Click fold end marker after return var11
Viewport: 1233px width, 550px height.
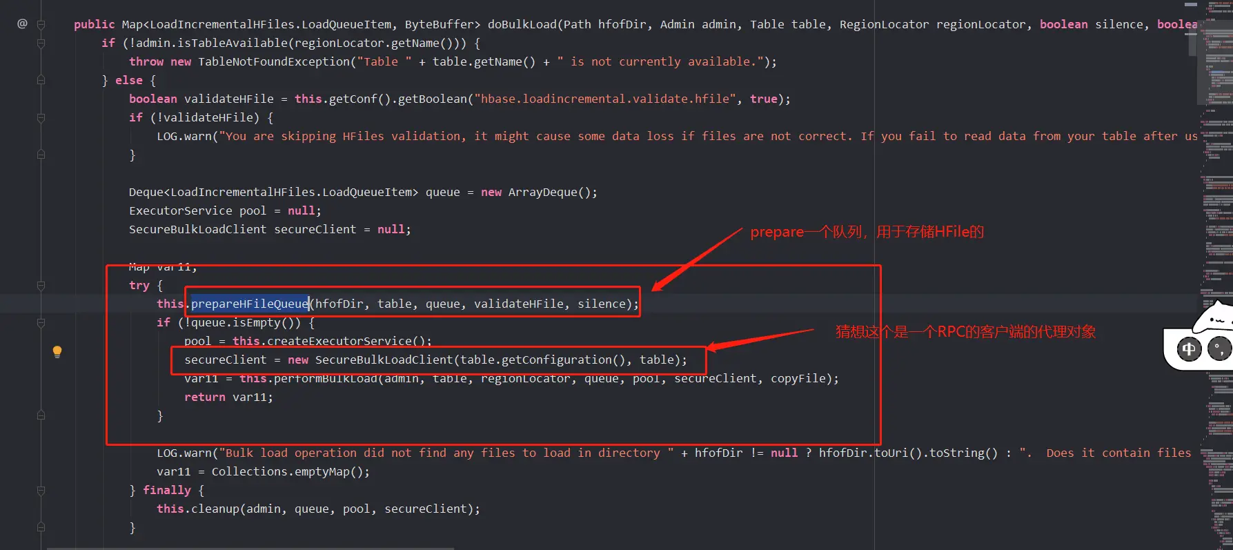pos(41,415)
